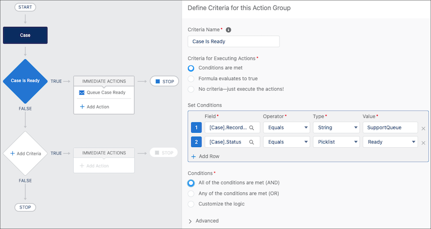431x229 pixels.
Task: Click the dark blue Case object node
Action: (x=25, y=35)
